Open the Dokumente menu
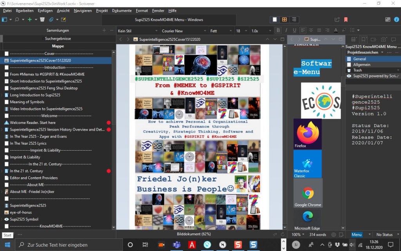Screen dimensions: 401x251 (122, 11)
